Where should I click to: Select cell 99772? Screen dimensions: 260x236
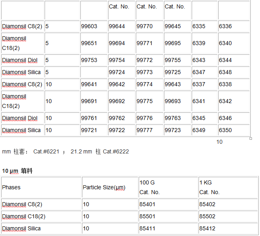(x=149, y=60)
